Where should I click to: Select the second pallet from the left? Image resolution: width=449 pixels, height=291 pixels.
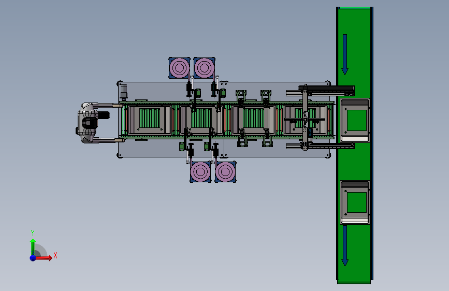[201, 120]
